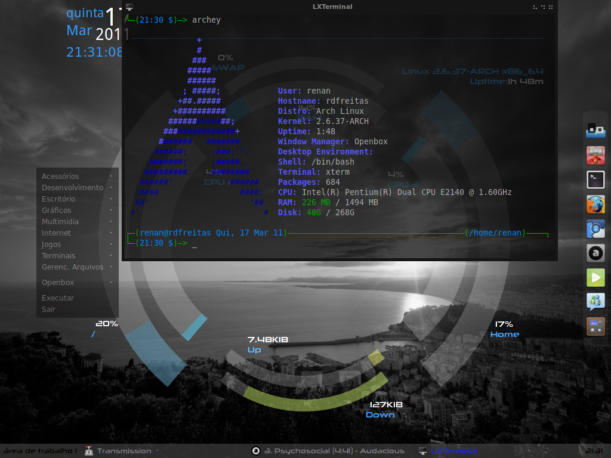Click the LXTerminal title bar window icon
This screenshot has width=611, height=458.
pos(129,7)
